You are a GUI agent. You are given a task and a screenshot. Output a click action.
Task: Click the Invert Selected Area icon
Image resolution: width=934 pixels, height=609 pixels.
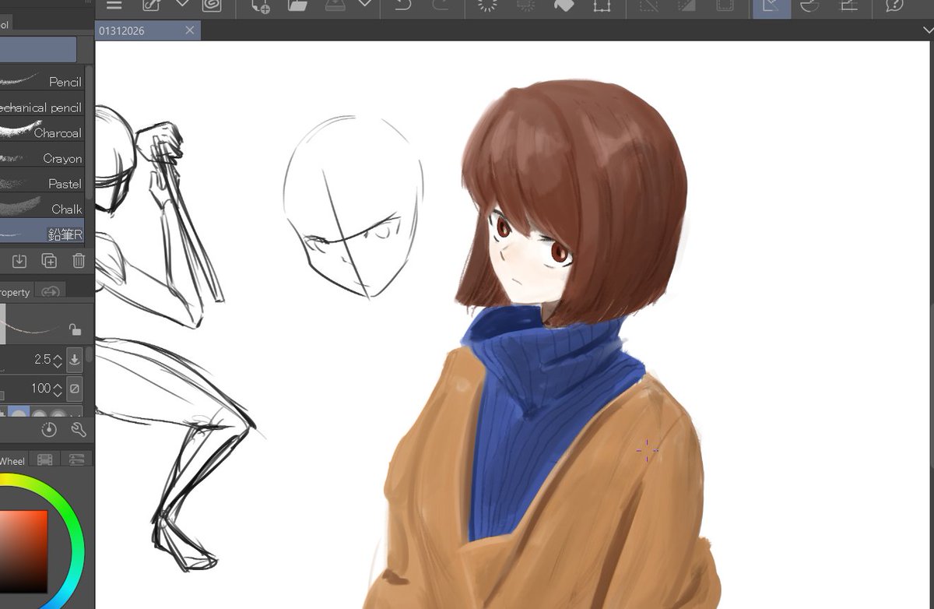pos(686,4)
